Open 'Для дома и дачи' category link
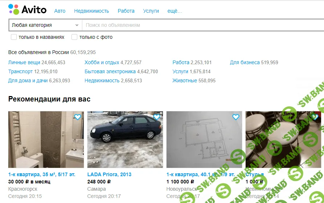Screen dimensions: 324x203 (x=28, y=80)
